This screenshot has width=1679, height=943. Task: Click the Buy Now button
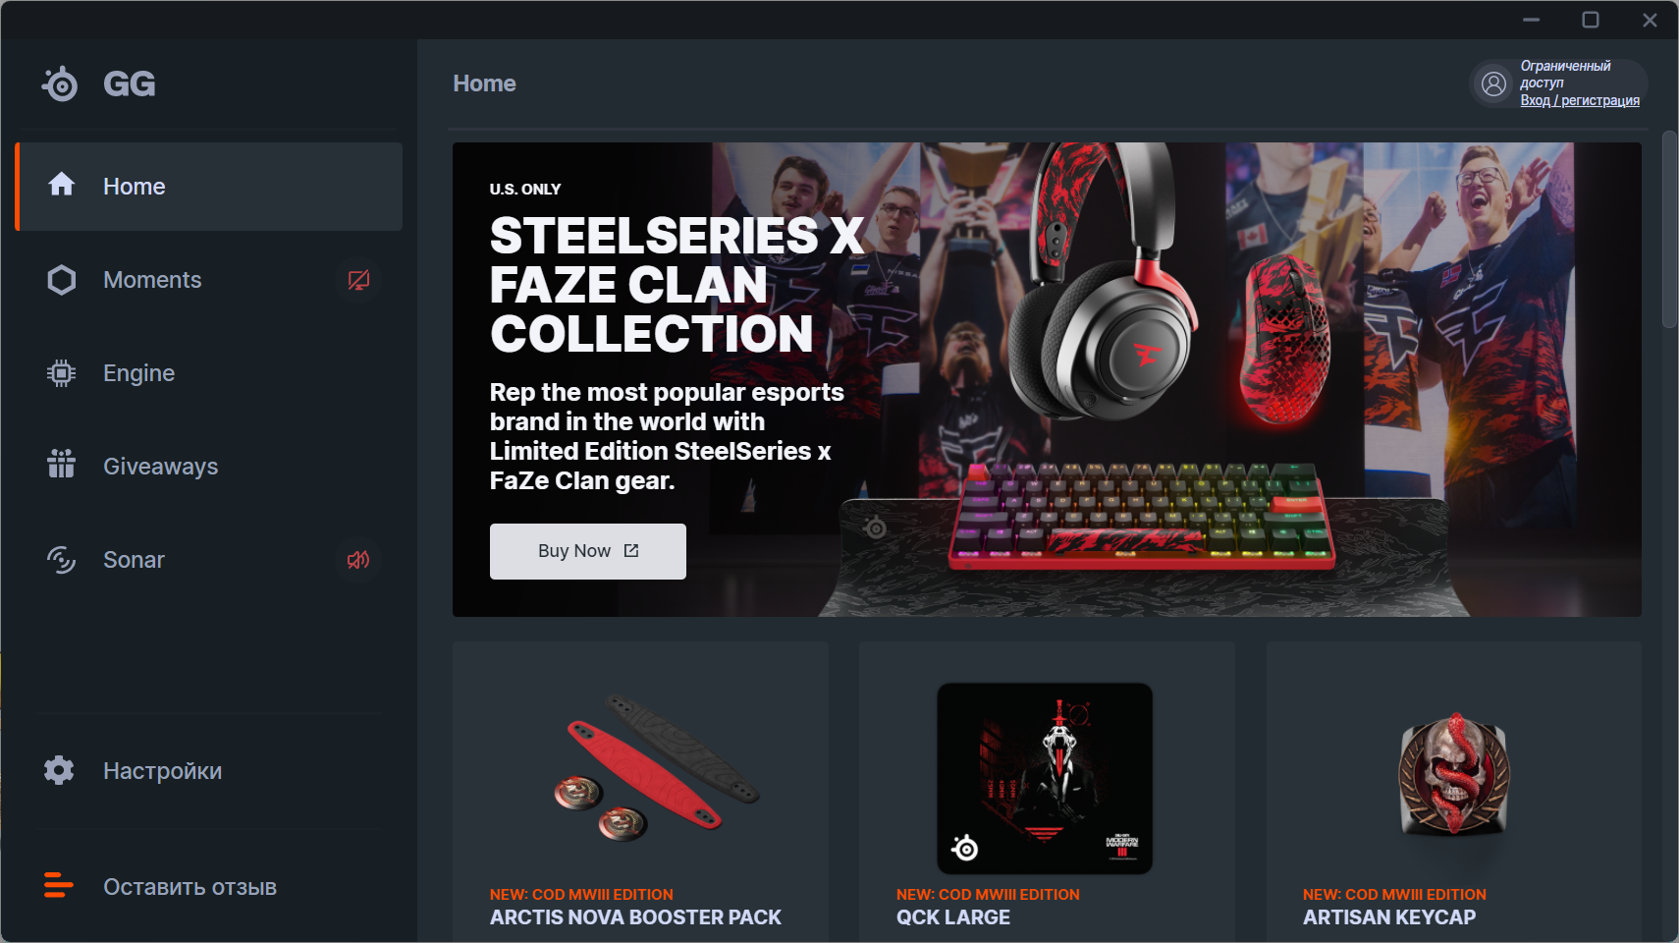pyautogui.click(x=588, y=551)
